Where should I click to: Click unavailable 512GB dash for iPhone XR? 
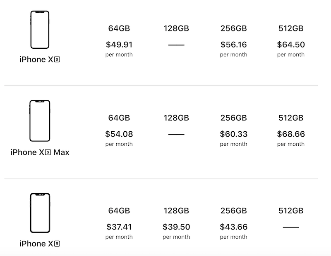[291, 227]
